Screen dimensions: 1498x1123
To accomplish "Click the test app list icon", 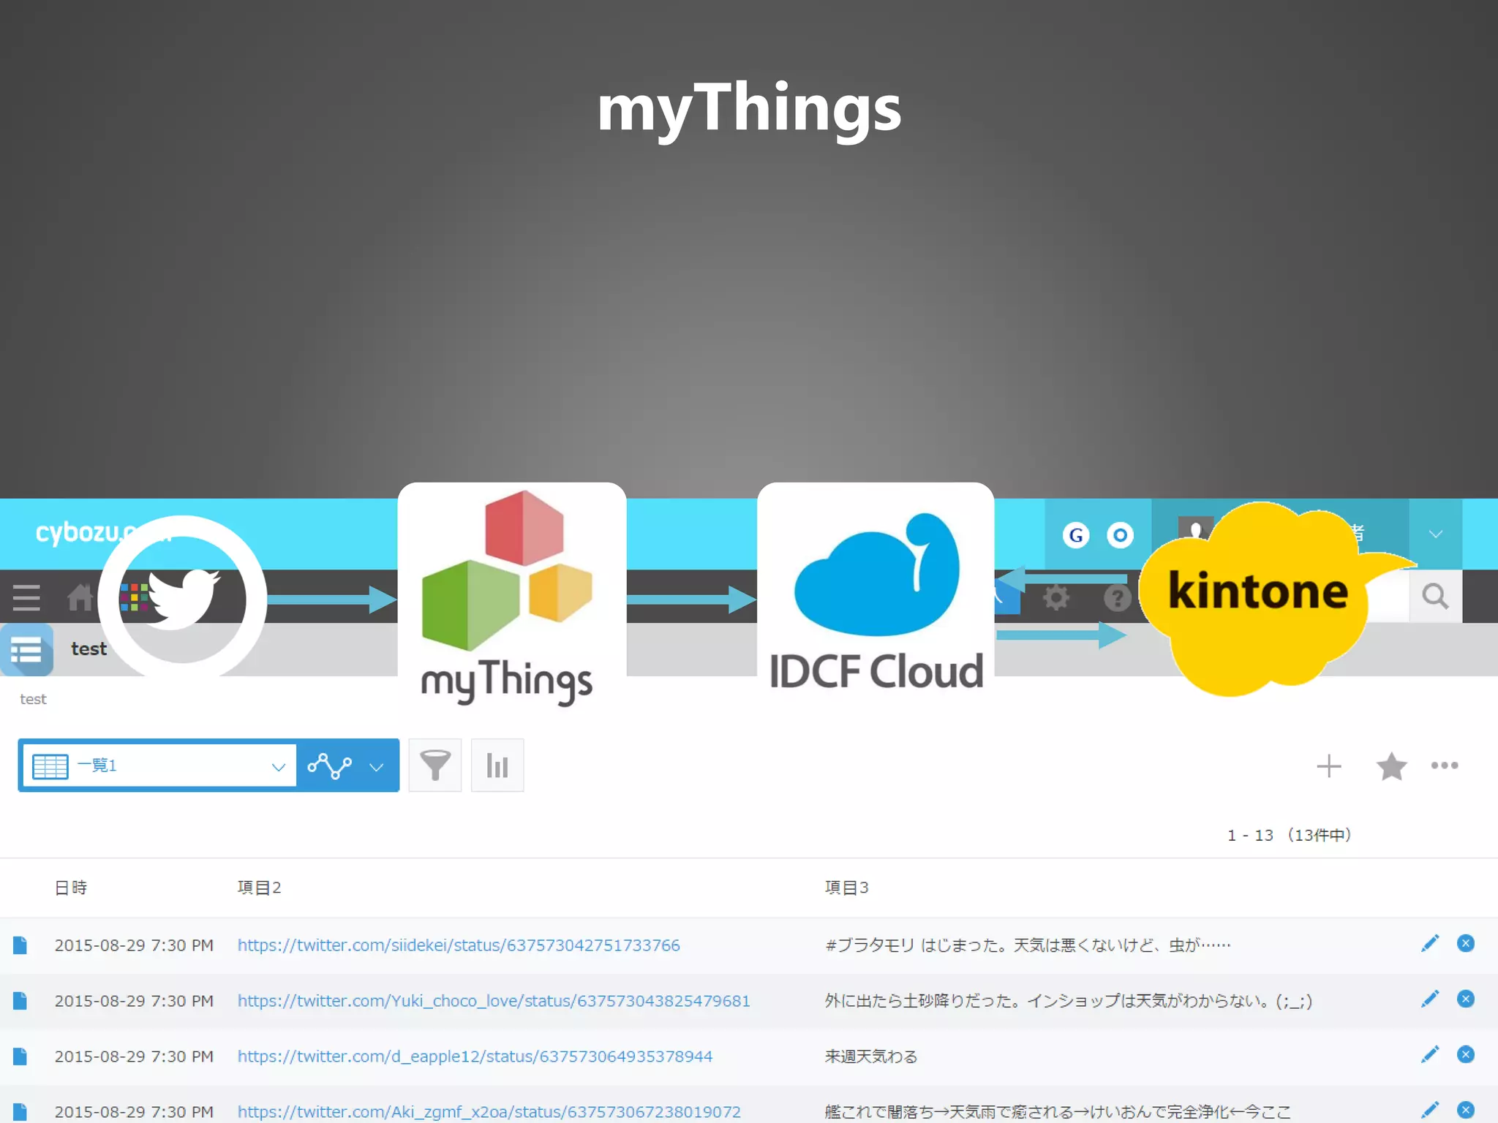I will pos(26,649).
